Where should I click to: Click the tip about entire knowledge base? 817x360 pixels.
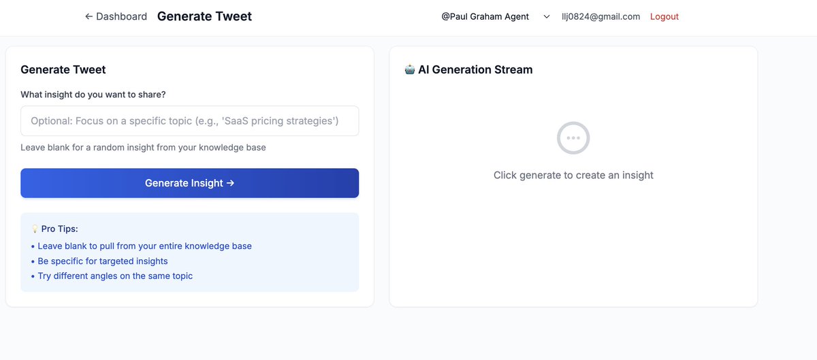[142, 246]
